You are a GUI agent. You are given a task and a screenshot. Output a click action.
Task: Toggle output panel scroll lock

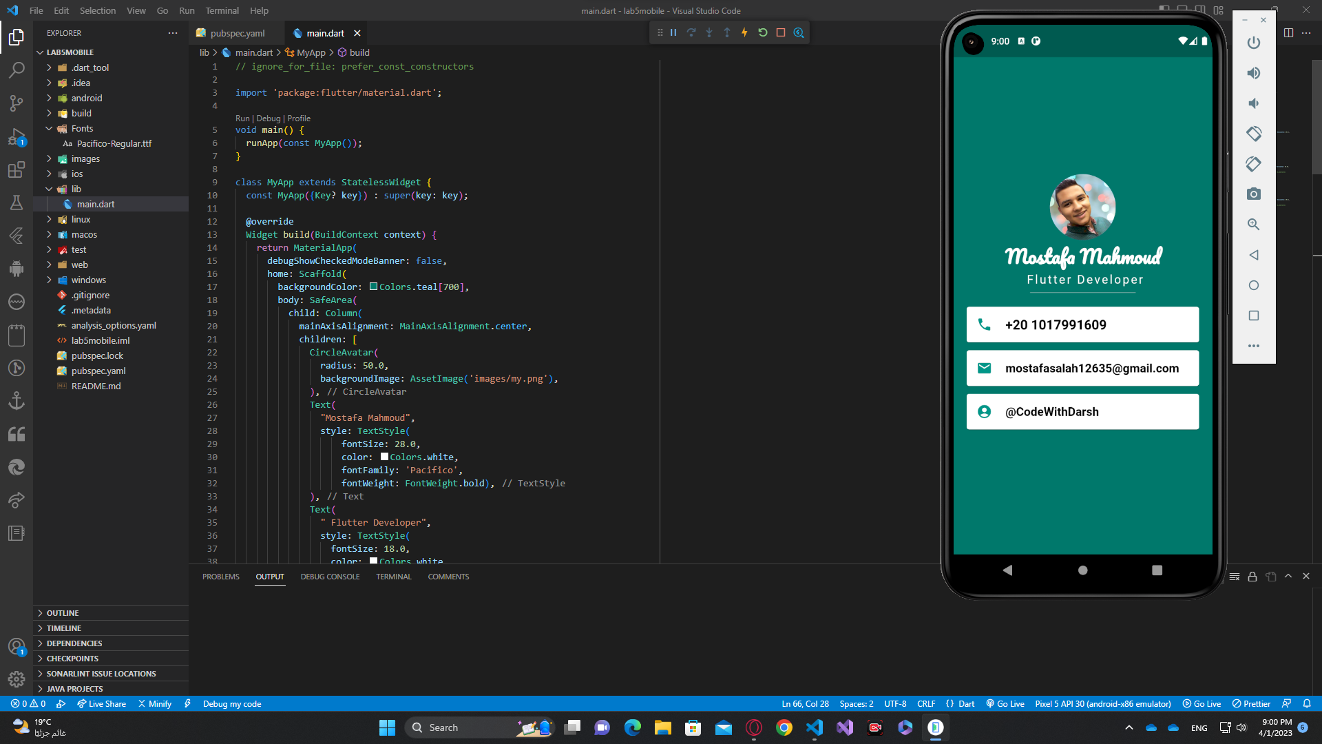[1252, 577]
